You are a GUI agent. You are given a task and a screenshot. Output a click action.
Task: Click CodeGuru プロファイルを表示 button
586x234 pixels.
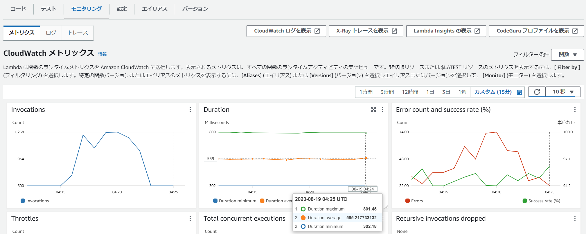point(536,31)
